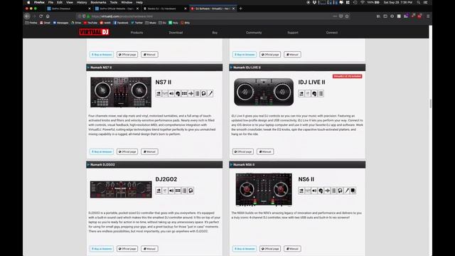Screen dimensions: 455x256
Task: Open the Official page for IDJ LIVE II
Action: (243, 151)
